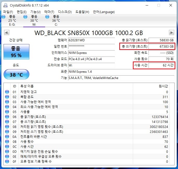Viewport: 178px width, 169px height.
Task: Click the 건강 상태 label
Action: coord(16,40)
